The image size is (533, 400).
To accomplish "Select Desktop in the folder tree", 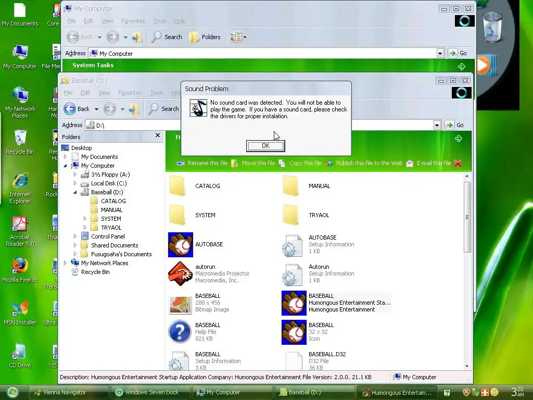I will (x=82, y=148).
